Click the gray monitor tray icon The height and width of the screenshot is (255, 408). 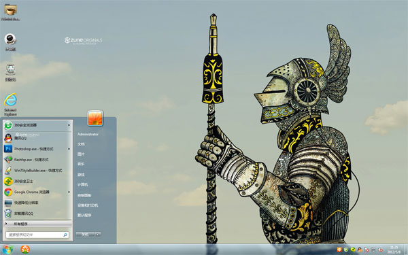(x=373, y=250)
